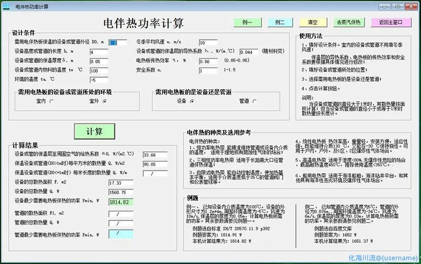Click text 例题选自百度文库
The height and width of the screenshot is (264, 421).
[333, 229]
